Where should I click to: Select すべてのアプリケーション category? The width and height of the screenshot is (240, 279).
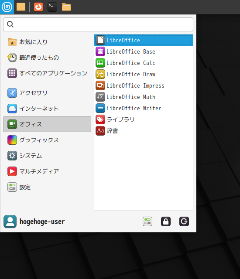click(47, 73)
